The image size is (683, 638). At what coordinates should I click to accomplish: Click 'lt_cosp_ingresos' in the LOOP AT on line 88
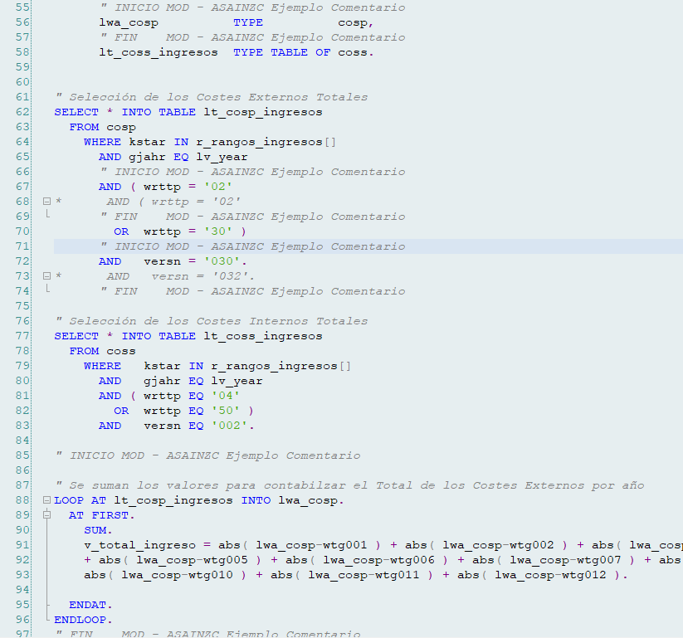point(173,500)
